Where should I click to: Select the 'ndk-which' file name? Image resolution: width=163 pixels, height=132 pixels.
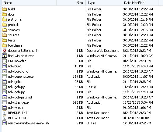[x=15, y=108]
